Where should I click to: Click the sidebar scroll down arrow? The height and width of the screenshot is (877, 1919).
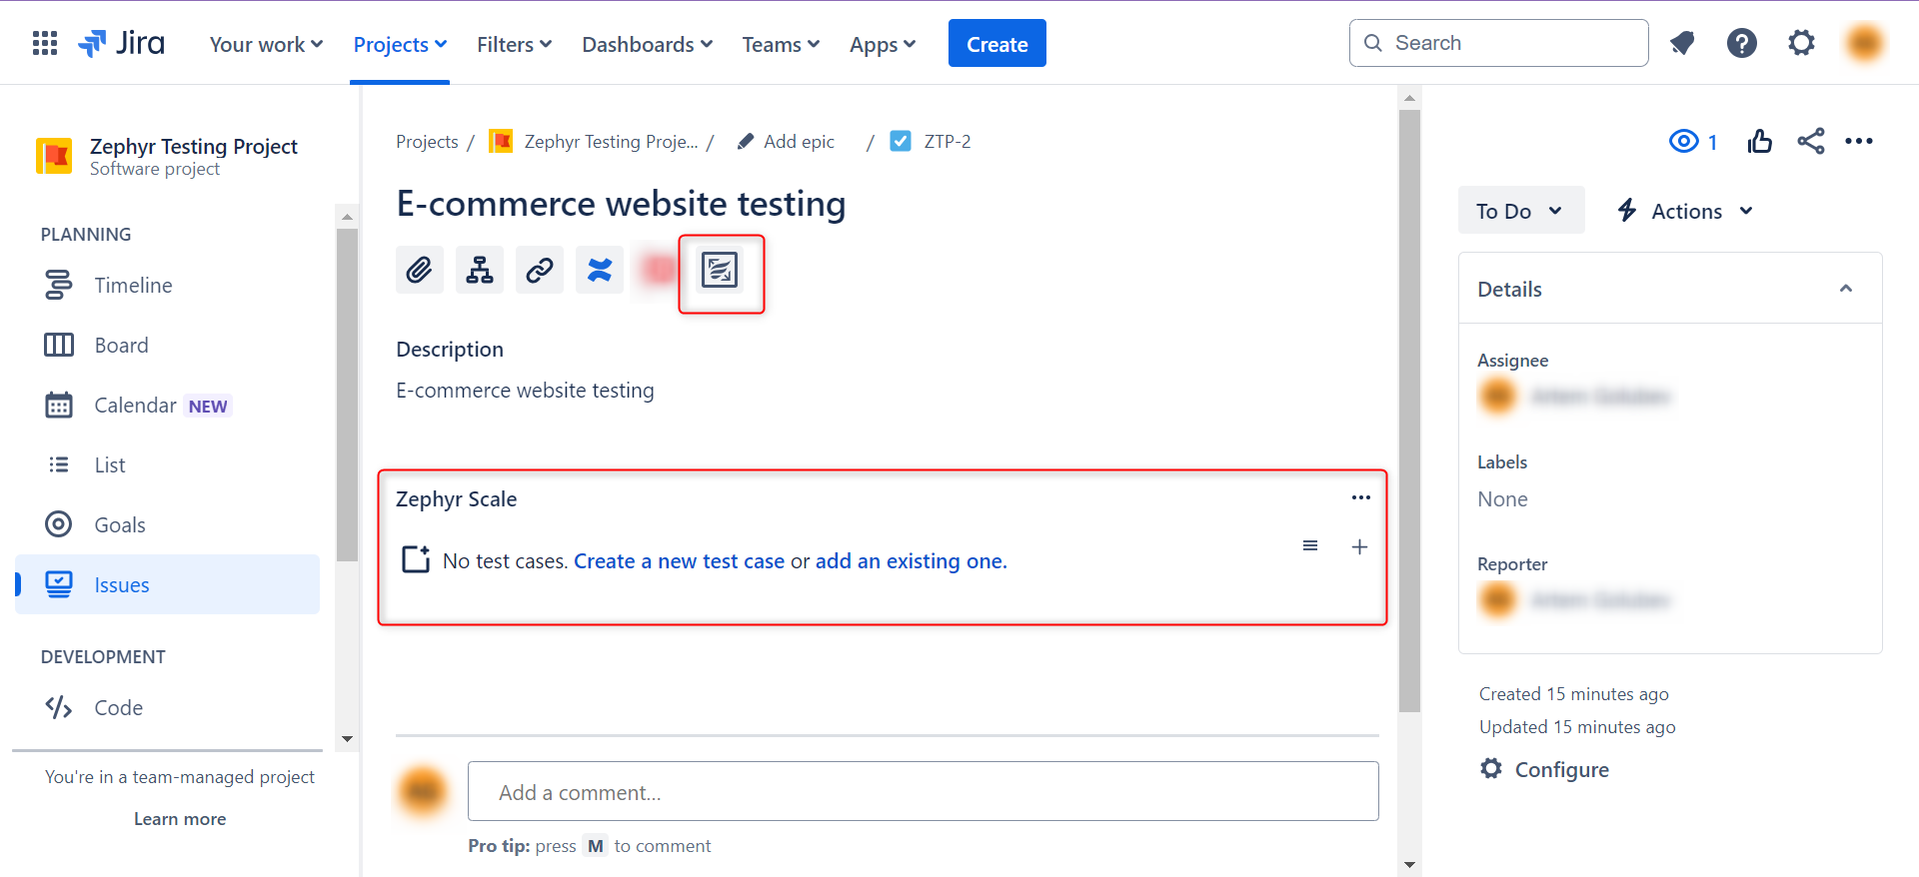[x=347, y=739]
